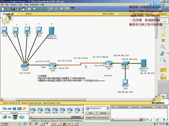Select the WAN Emulation cloud category icon
The height and width of the screenshot is (126, 169).
[x=9, y=117]
